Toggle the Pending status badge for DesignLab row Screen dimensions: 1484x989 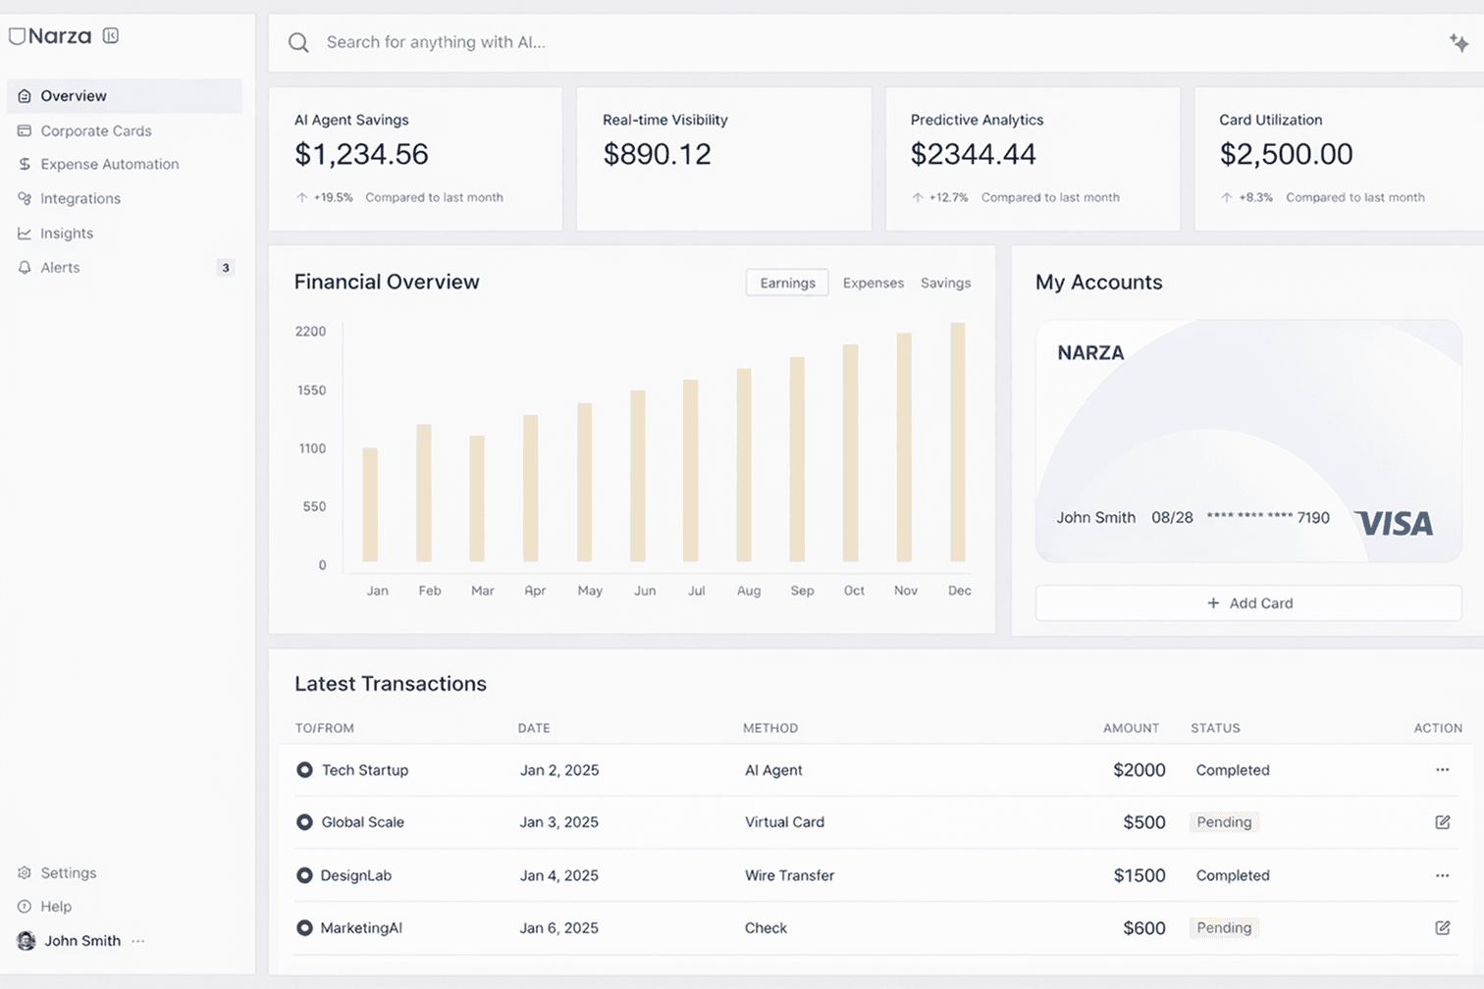1233,875
